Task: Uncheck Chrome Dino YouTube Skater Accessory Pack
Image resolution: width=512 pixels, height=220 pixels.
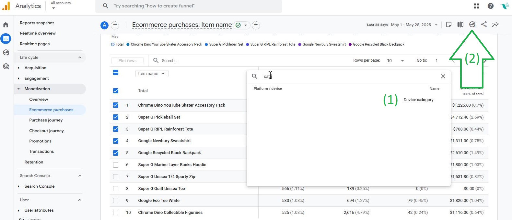Action: pyautogui.click(x=116, y=105)
